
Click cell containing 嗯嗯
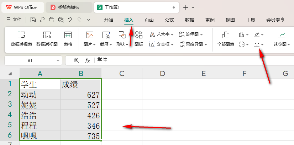click(x=40, y=135)
